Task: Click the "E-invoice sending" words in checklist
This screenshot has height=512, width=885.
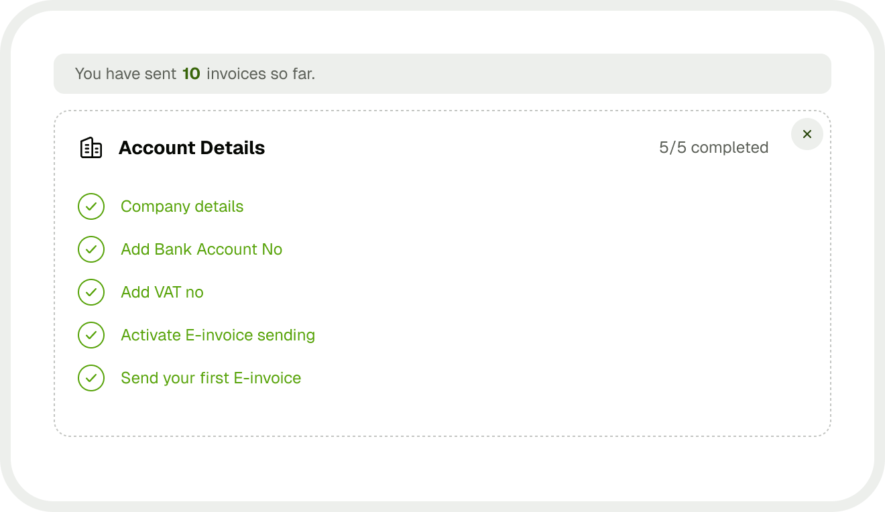Action: tap(250, 335)
